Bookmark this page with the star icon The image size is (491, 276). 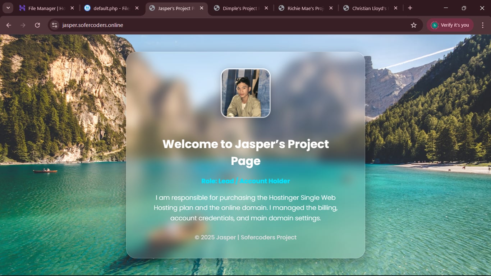point(414,25)
